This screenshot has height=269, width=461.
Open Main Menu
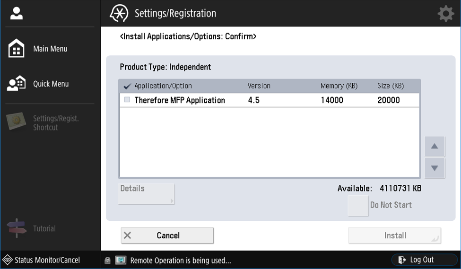coord(50,49)
